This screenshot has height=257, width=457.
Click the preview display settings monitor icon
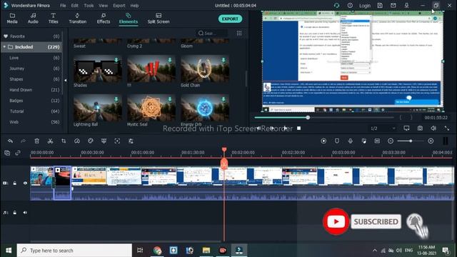tap(406, 128)
